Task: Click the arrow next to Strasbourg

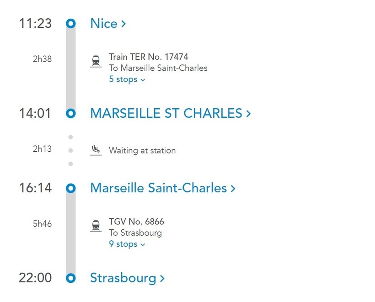Action: (162, 278)
